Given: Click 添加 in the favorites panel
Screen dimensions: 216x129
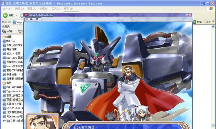Looking at the screenshot, I should point(9,31).
